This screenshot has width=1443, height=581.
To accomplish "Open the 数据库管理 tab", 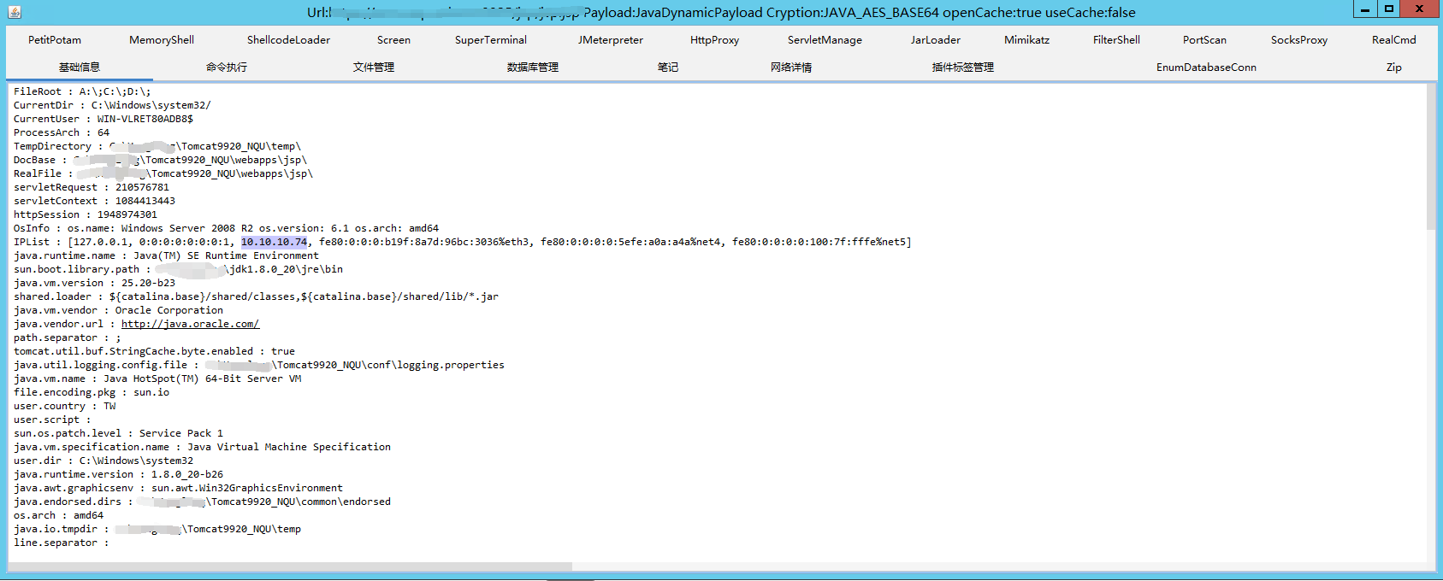I will [x=533, y=67].
